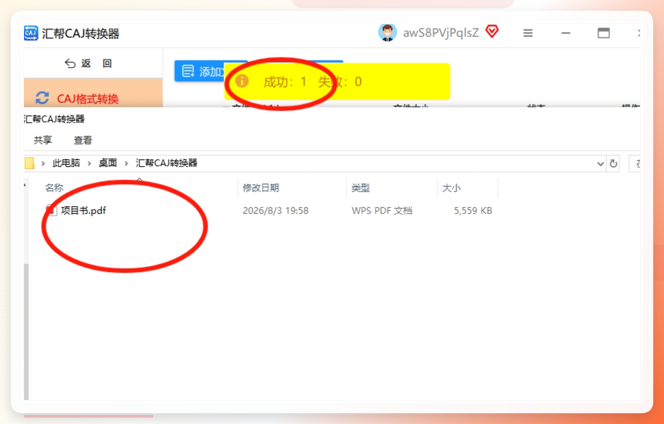The height and width of the screenshot is (424, 664).
Task: Click 桌面 in the breadcrumb path
Action: [107, 163]
